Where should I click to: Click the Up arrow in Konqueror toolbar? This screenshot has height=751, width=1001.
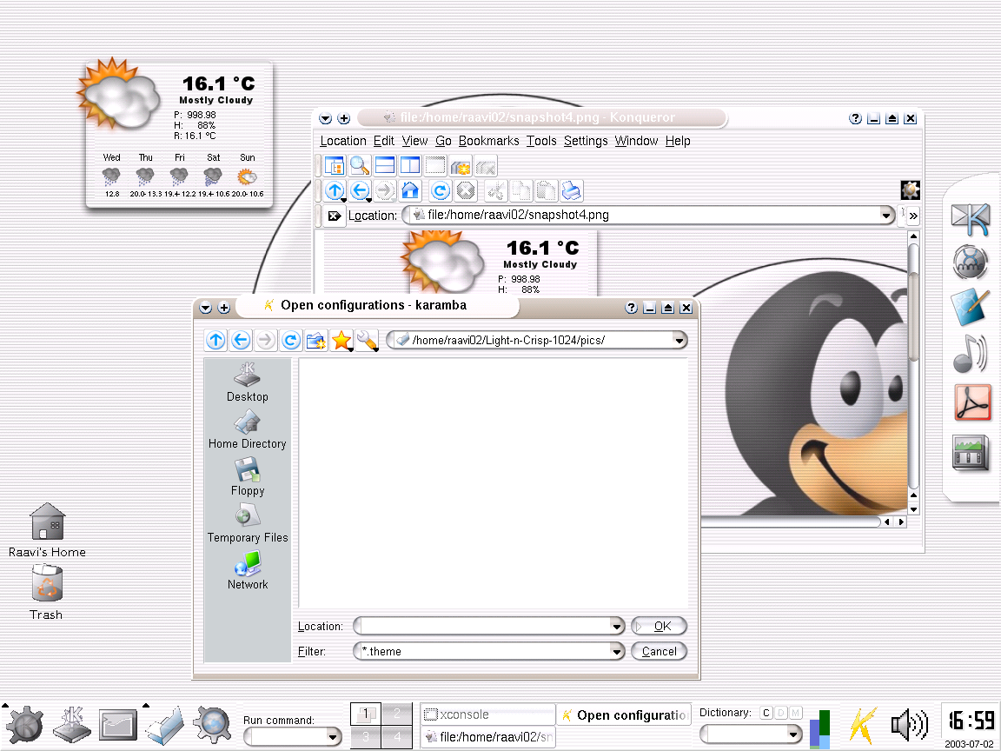[x=335, y=190]
